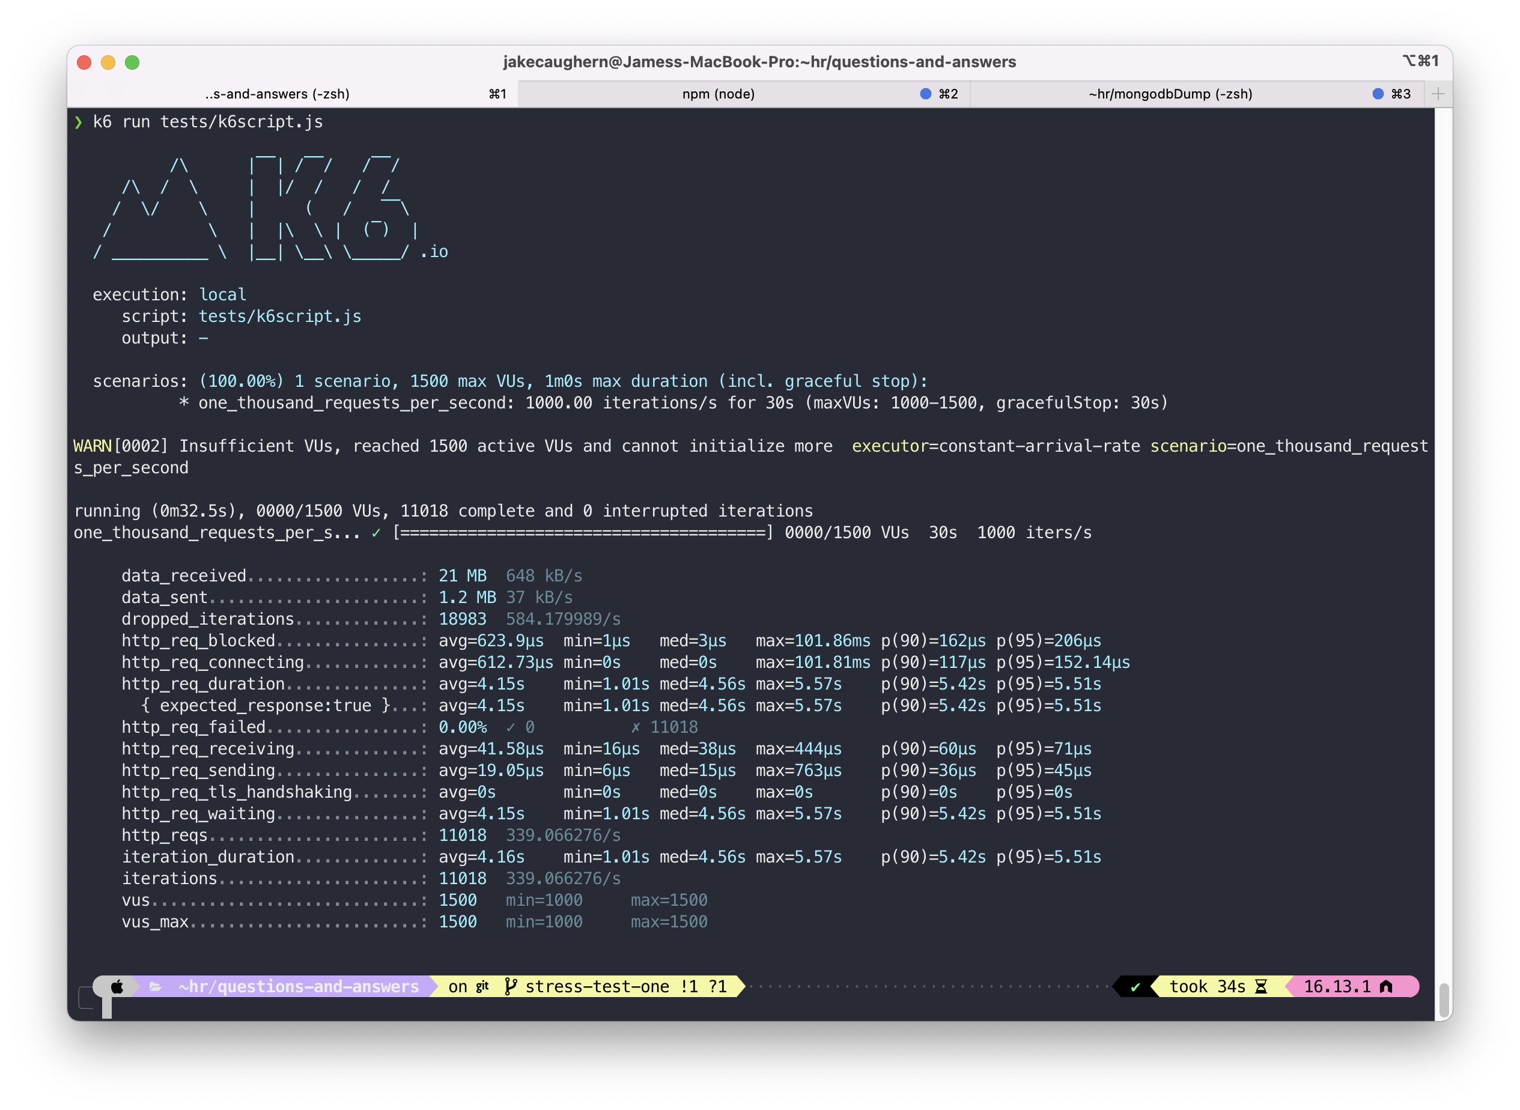
Task: Click the red close window button
Action: [x=85, y=62]
